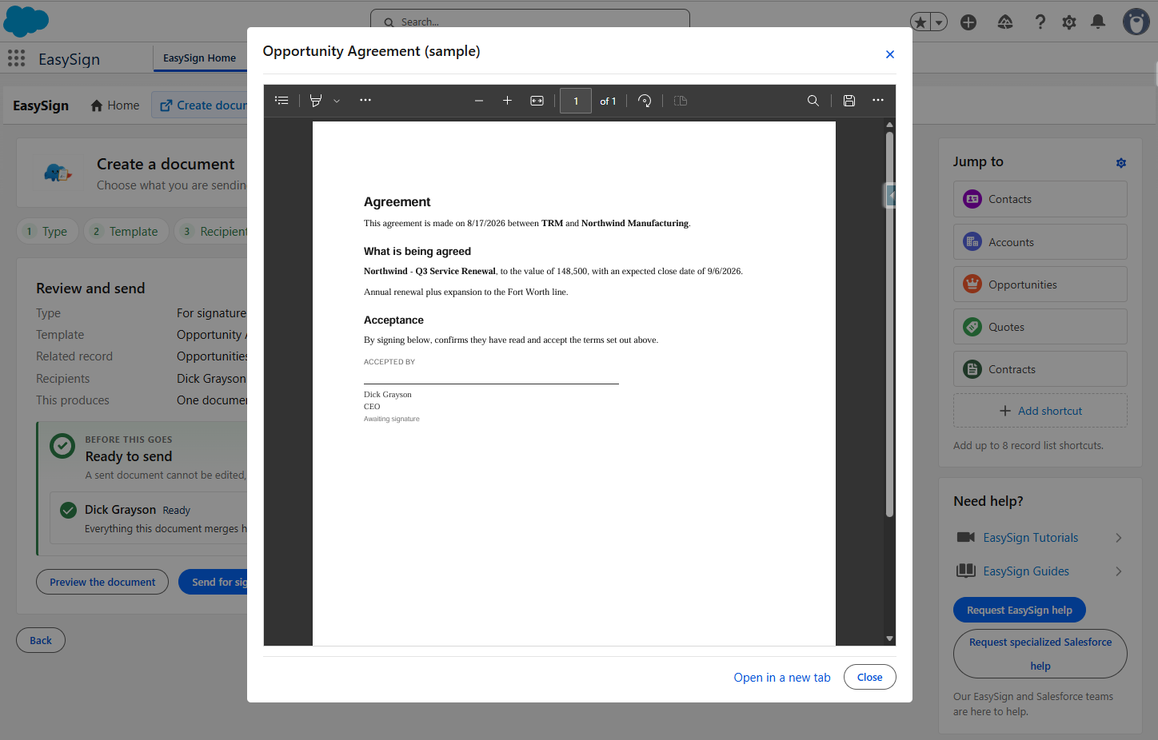This screenshot has height=740, width=1158.
Task: Click Preview the document button
Action: (102, 582)
